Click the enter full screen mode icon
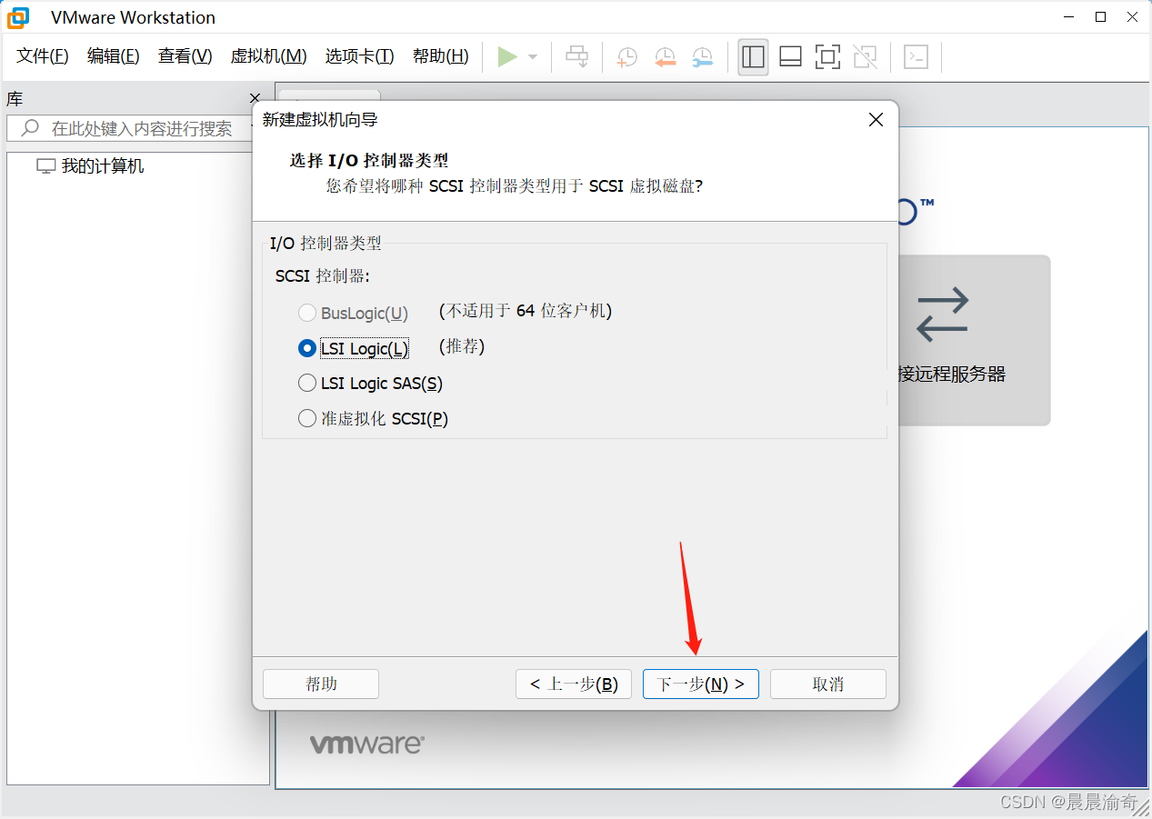This screenshot has height=819, width=1152. click(x=827, y=56)
